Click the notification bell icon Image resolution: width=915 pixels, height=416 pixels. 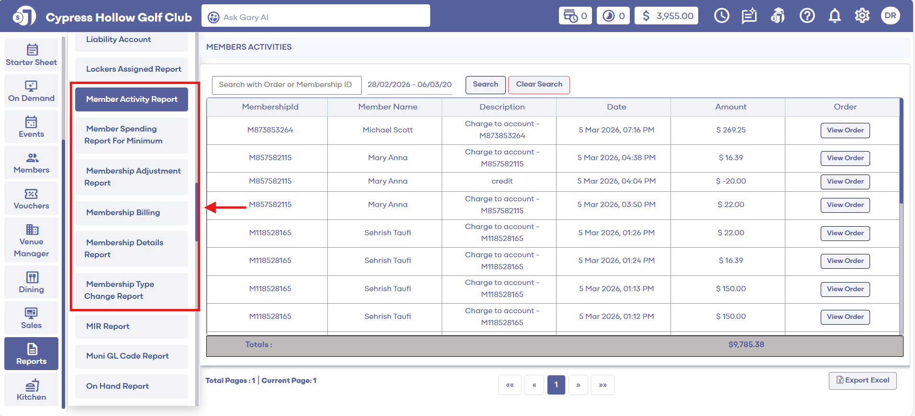(835, 16)
